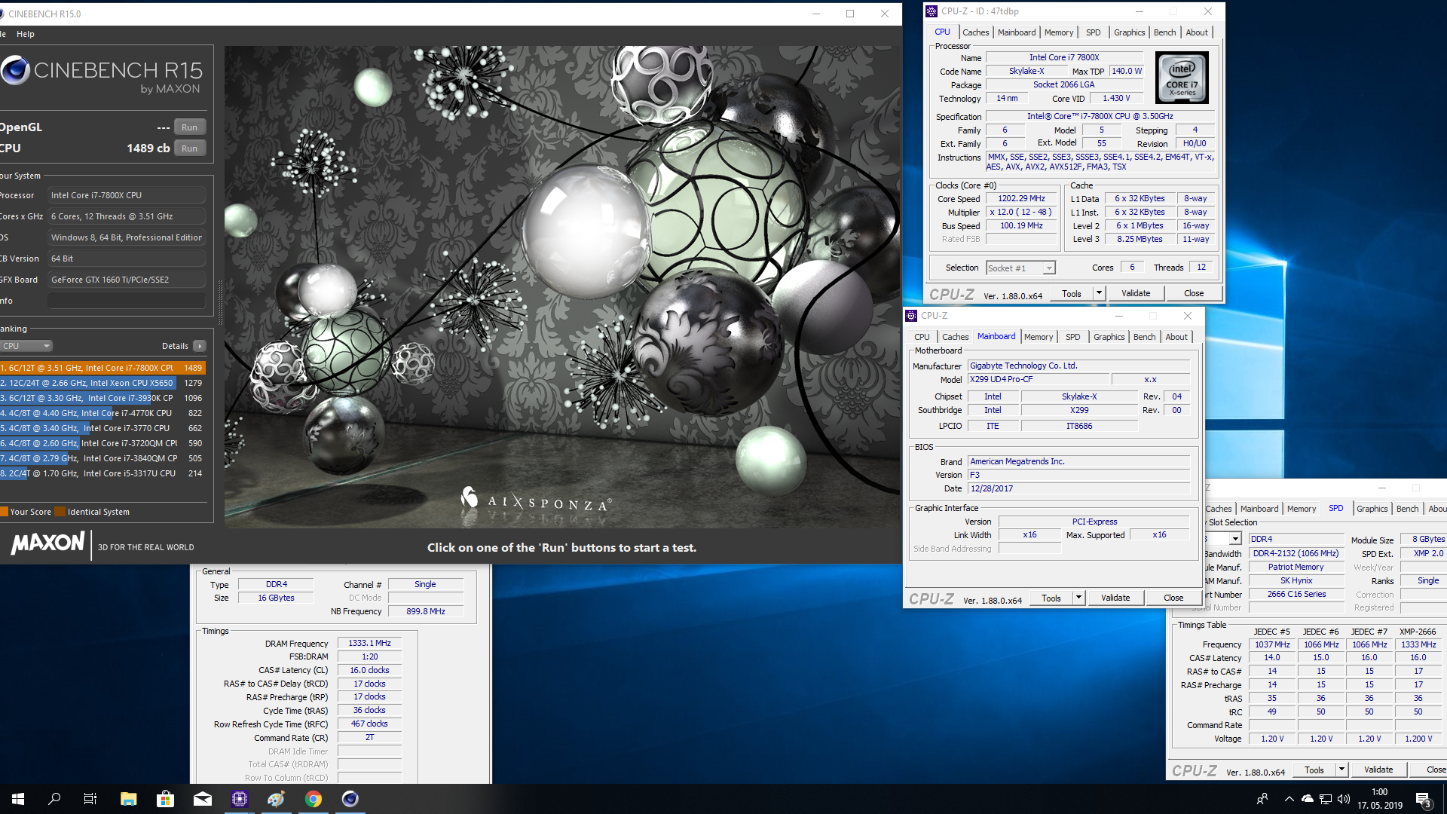
Task: Click the CPU-Z ID window title icon
Action: [932, 11]
